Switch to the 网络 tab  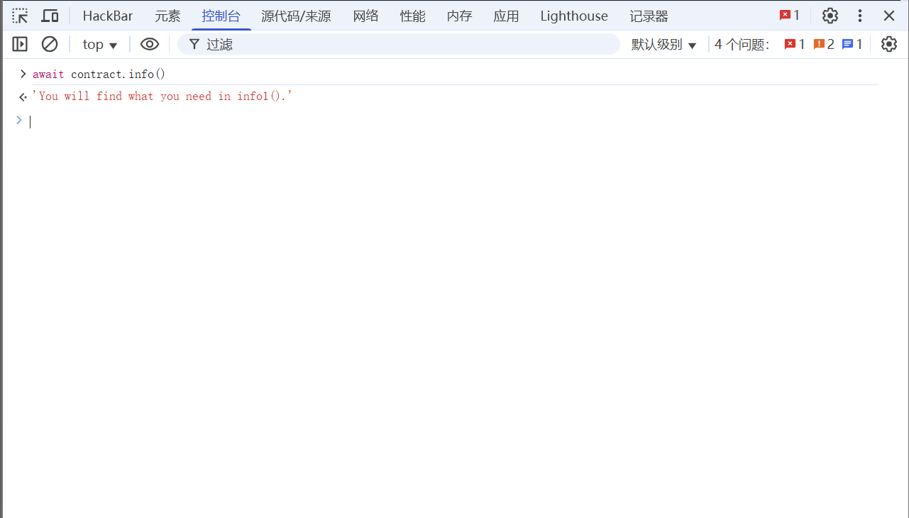365,16
